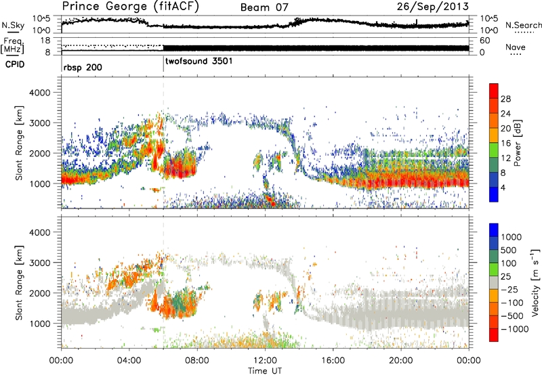The image size is (542, 375).
Task: Pick the gray segment of Velocity colorbar
Action: tap(494, 282)
